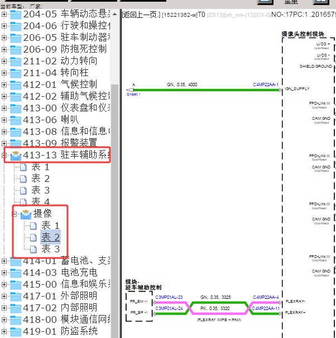Screen dimensions: 336x338
Task: Expand the 419-01 tree node
Action: click(4, 331)
